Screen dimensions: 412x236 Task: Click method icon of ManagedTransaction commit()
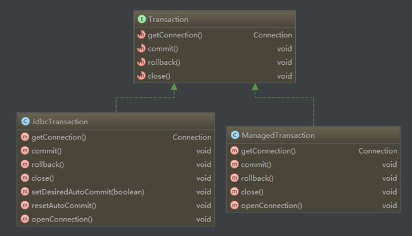tap(235, 164)
